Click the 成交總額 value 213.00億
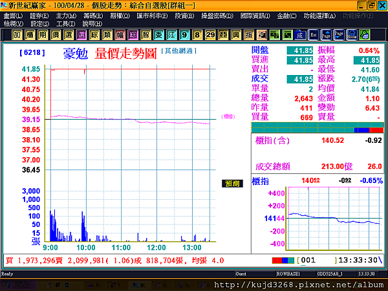388x291 pixels. 337,167
